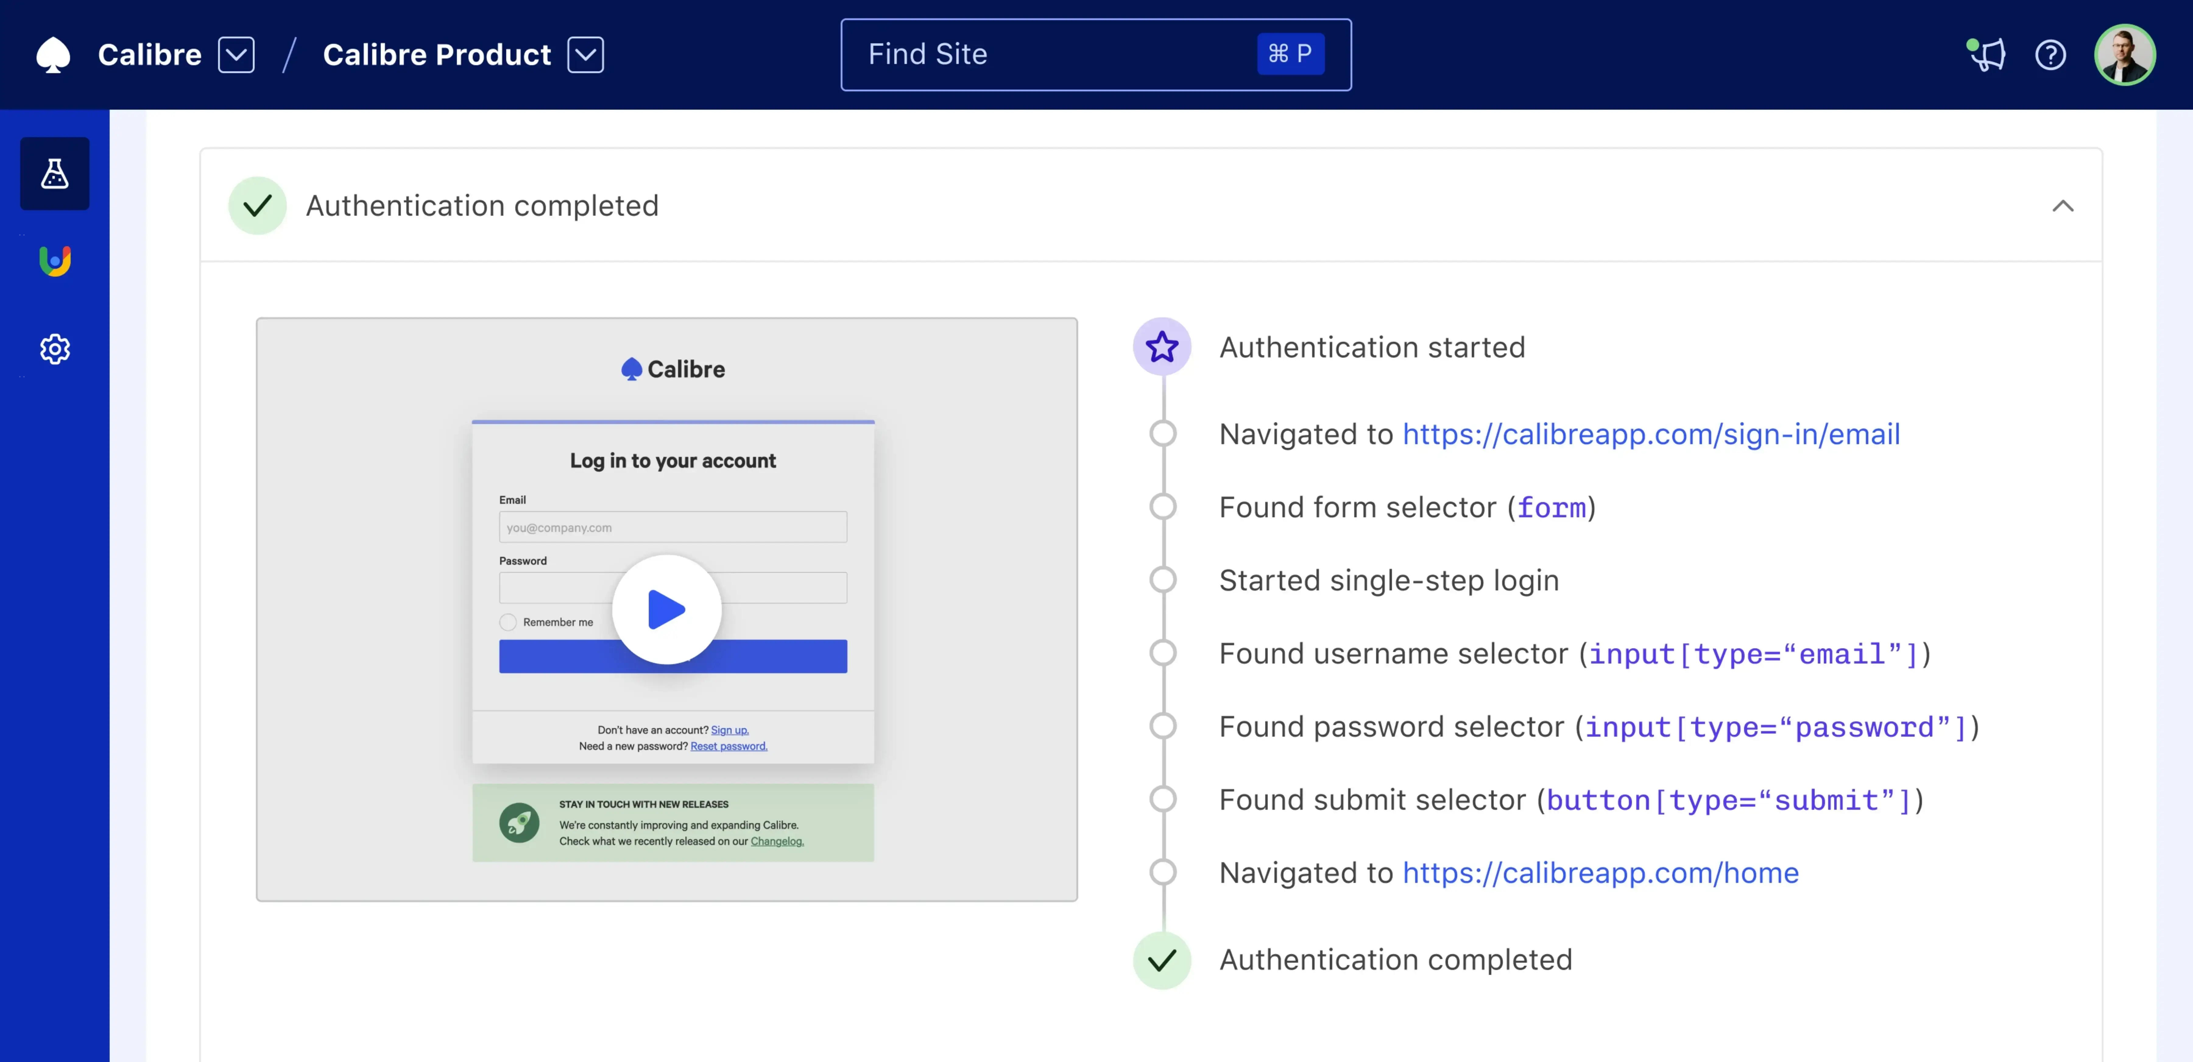Click the Calibre organisation name in breadcrumb
Image resolution: width=2193 pixels, height=1062 pixels.
150,55
